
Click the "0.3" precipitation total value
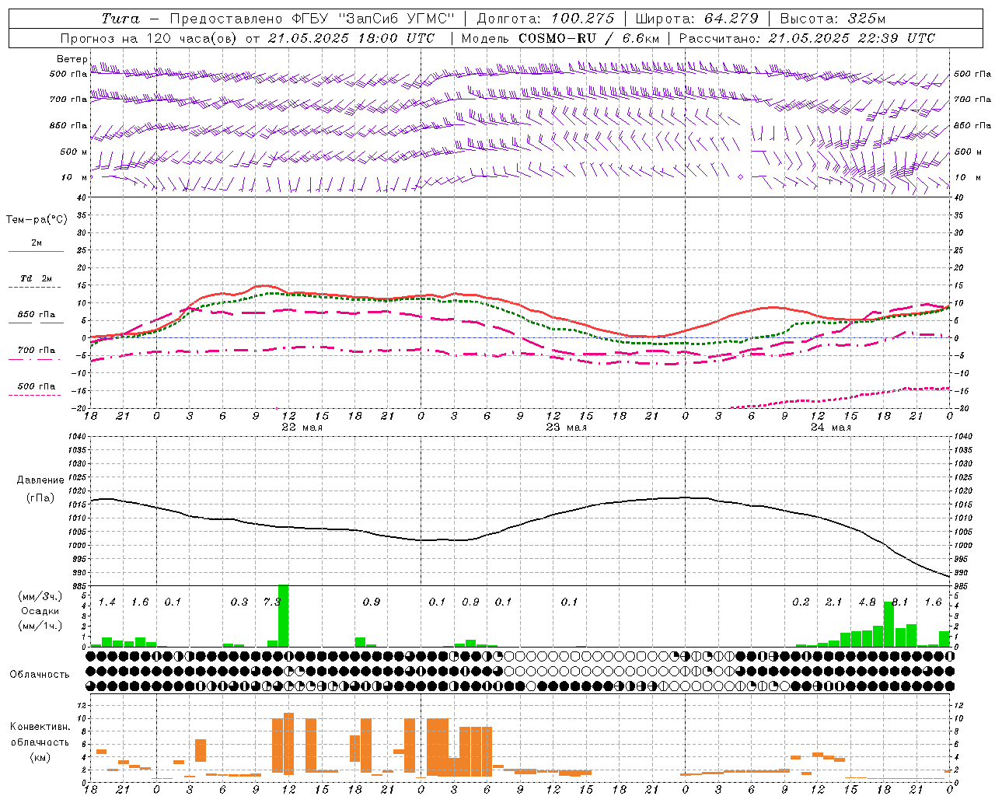(x=239, y=602)
